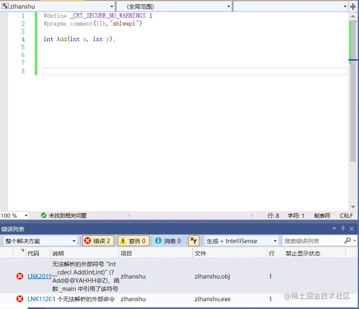Screen dimensions: 359x309
Task: Click the red error icon of LNK1120 row
Action: point(20,299)
